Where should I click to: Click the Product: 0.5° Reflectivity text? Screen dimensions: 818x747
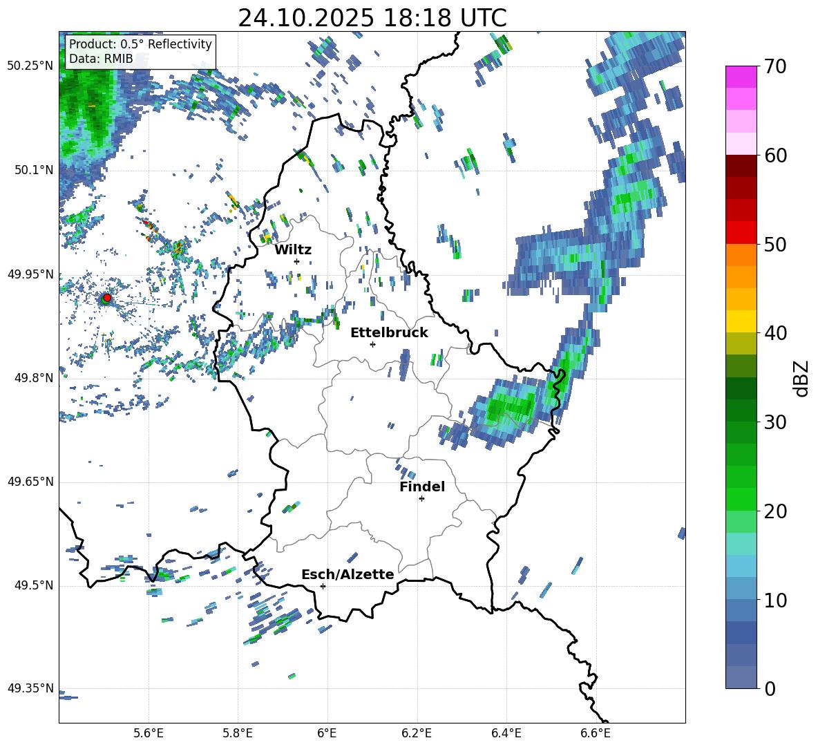click(140, 44)
